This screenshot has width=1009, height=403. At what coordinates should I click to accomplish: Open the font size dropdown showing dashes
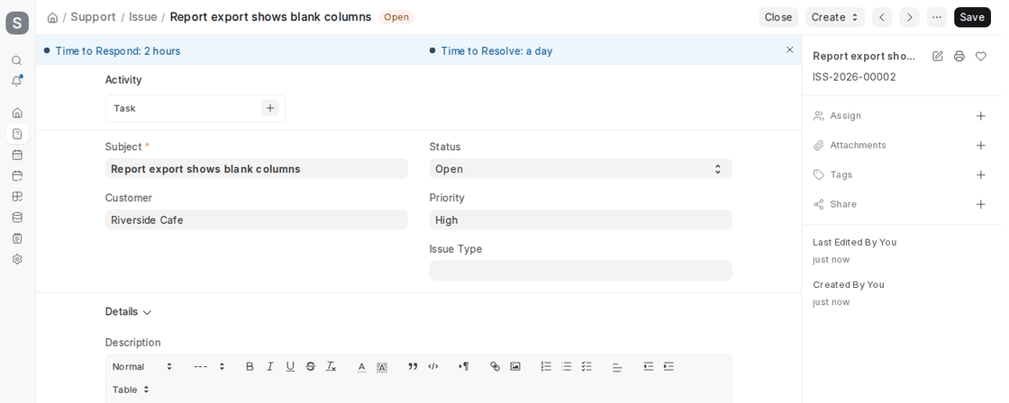pyautogui.click(x=209, y=366)
